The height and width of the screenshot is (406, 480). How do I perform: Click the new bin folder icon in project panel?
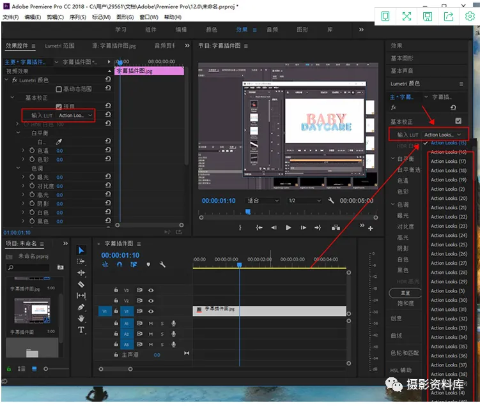tap(61, 267)
